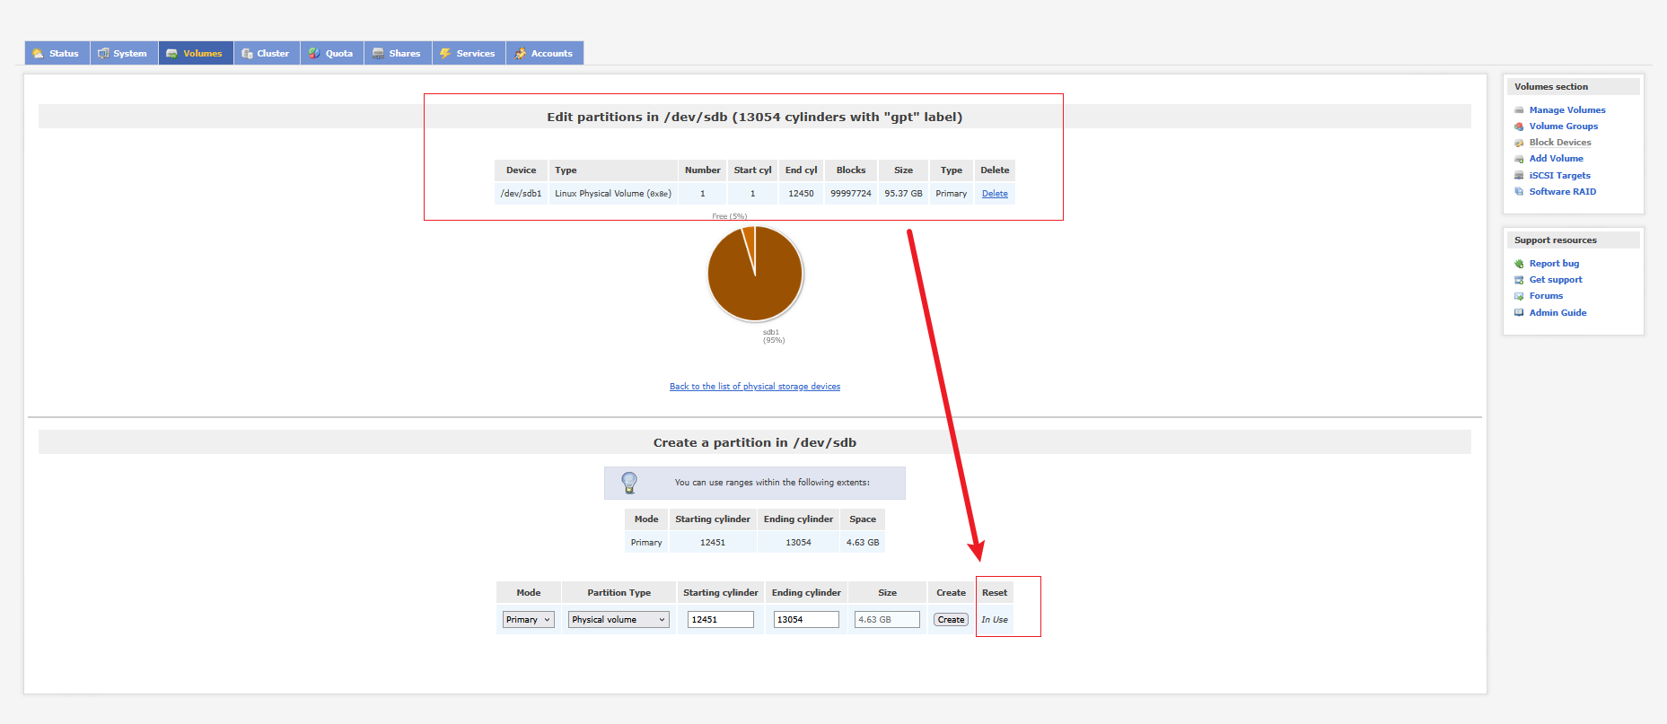The image size is (1667, 724).
Task: Click the lightbulb hint icon
Action: pyautogui.click(x=629, y=483)
